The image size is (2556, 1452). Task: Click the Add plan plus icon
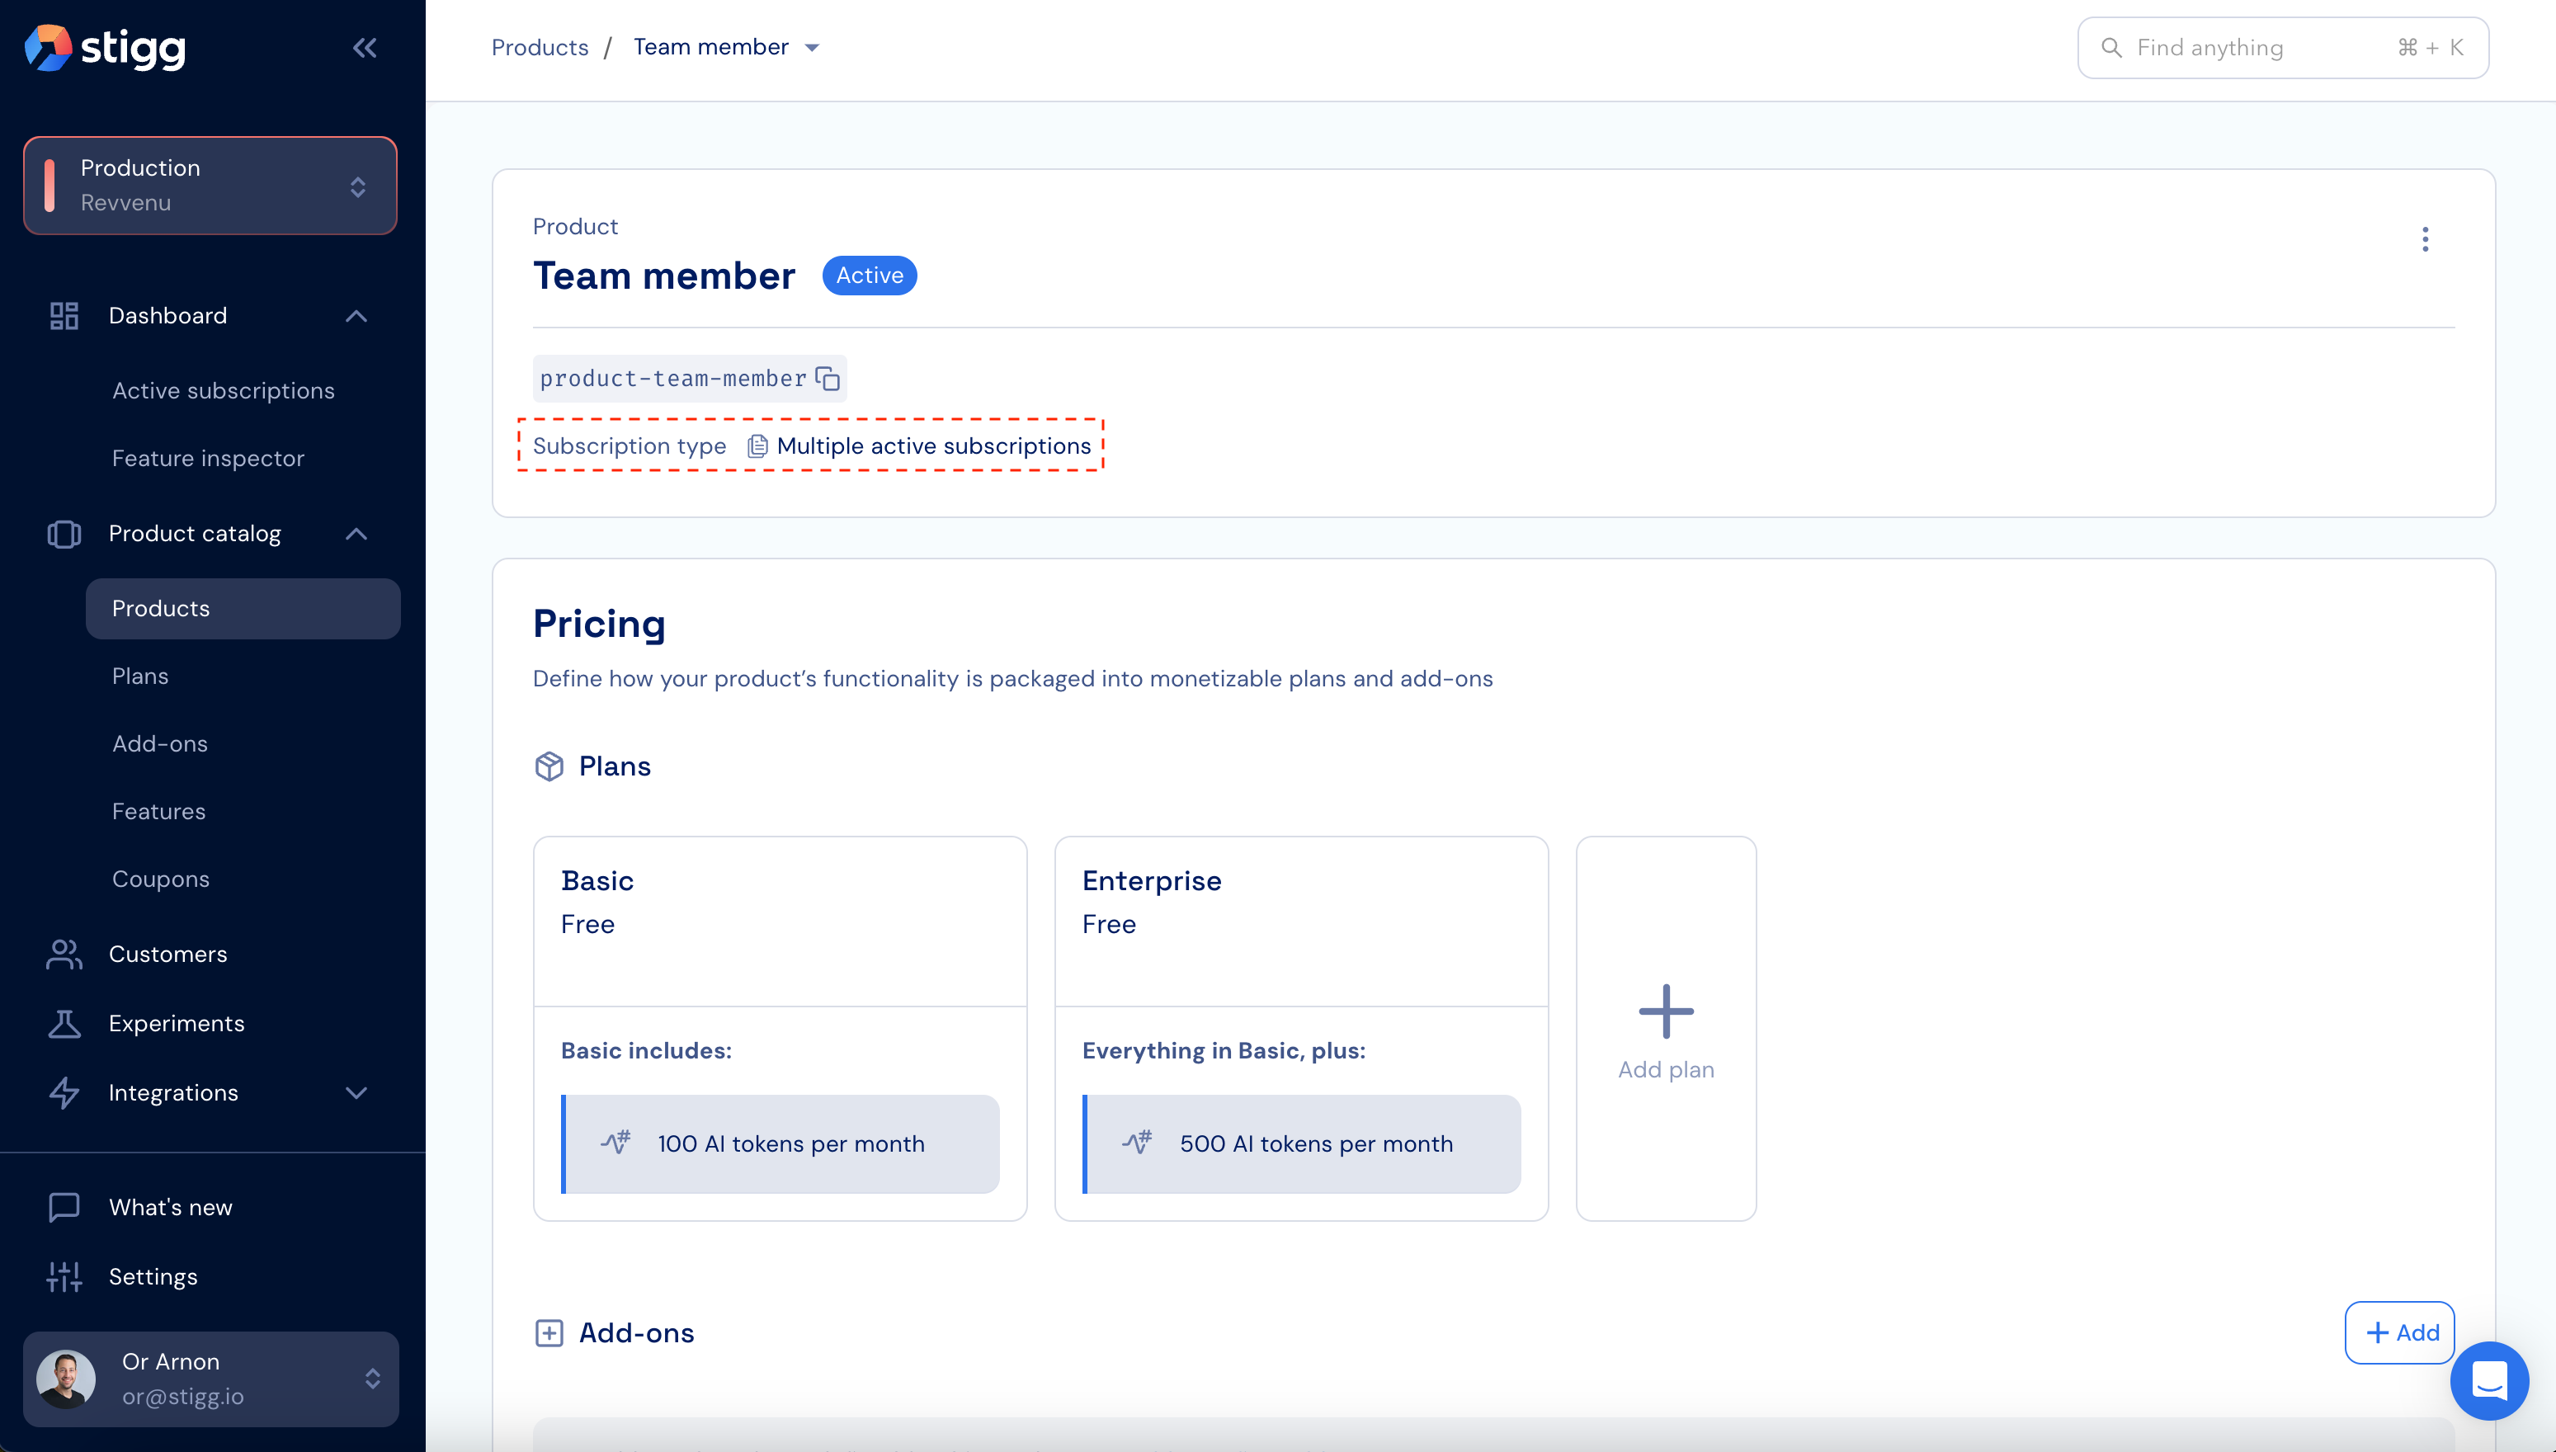(x=1667, y=1011)
